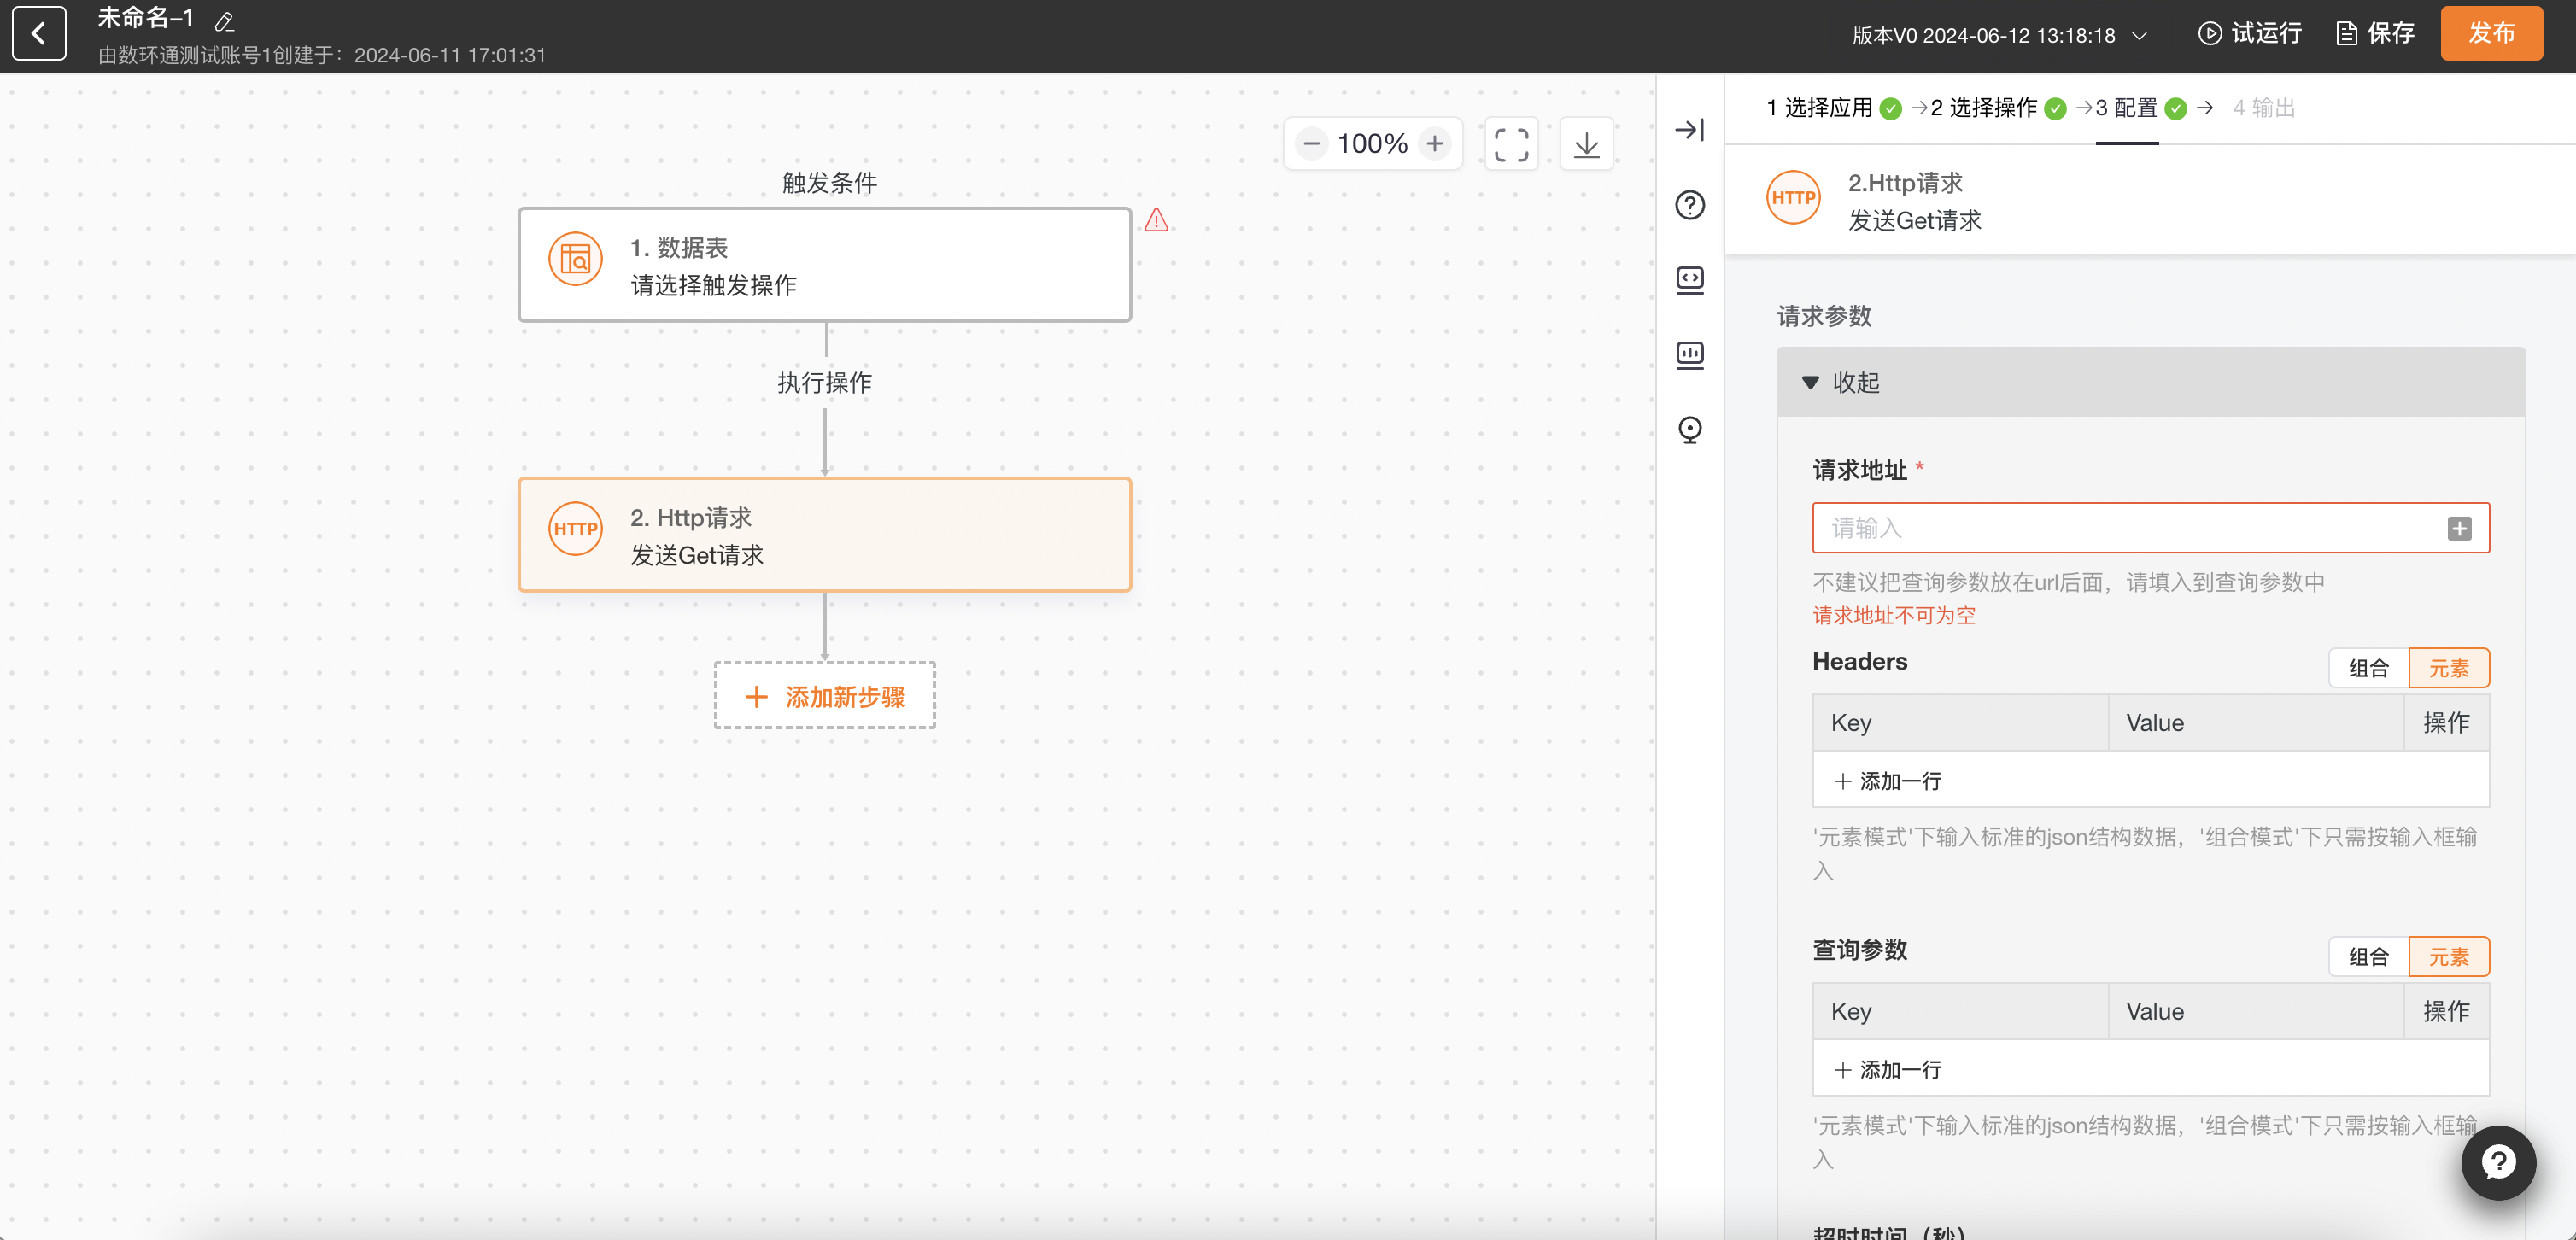Add a row to the Headers table
The image size is (2576, 1240).
(1888, 781)
